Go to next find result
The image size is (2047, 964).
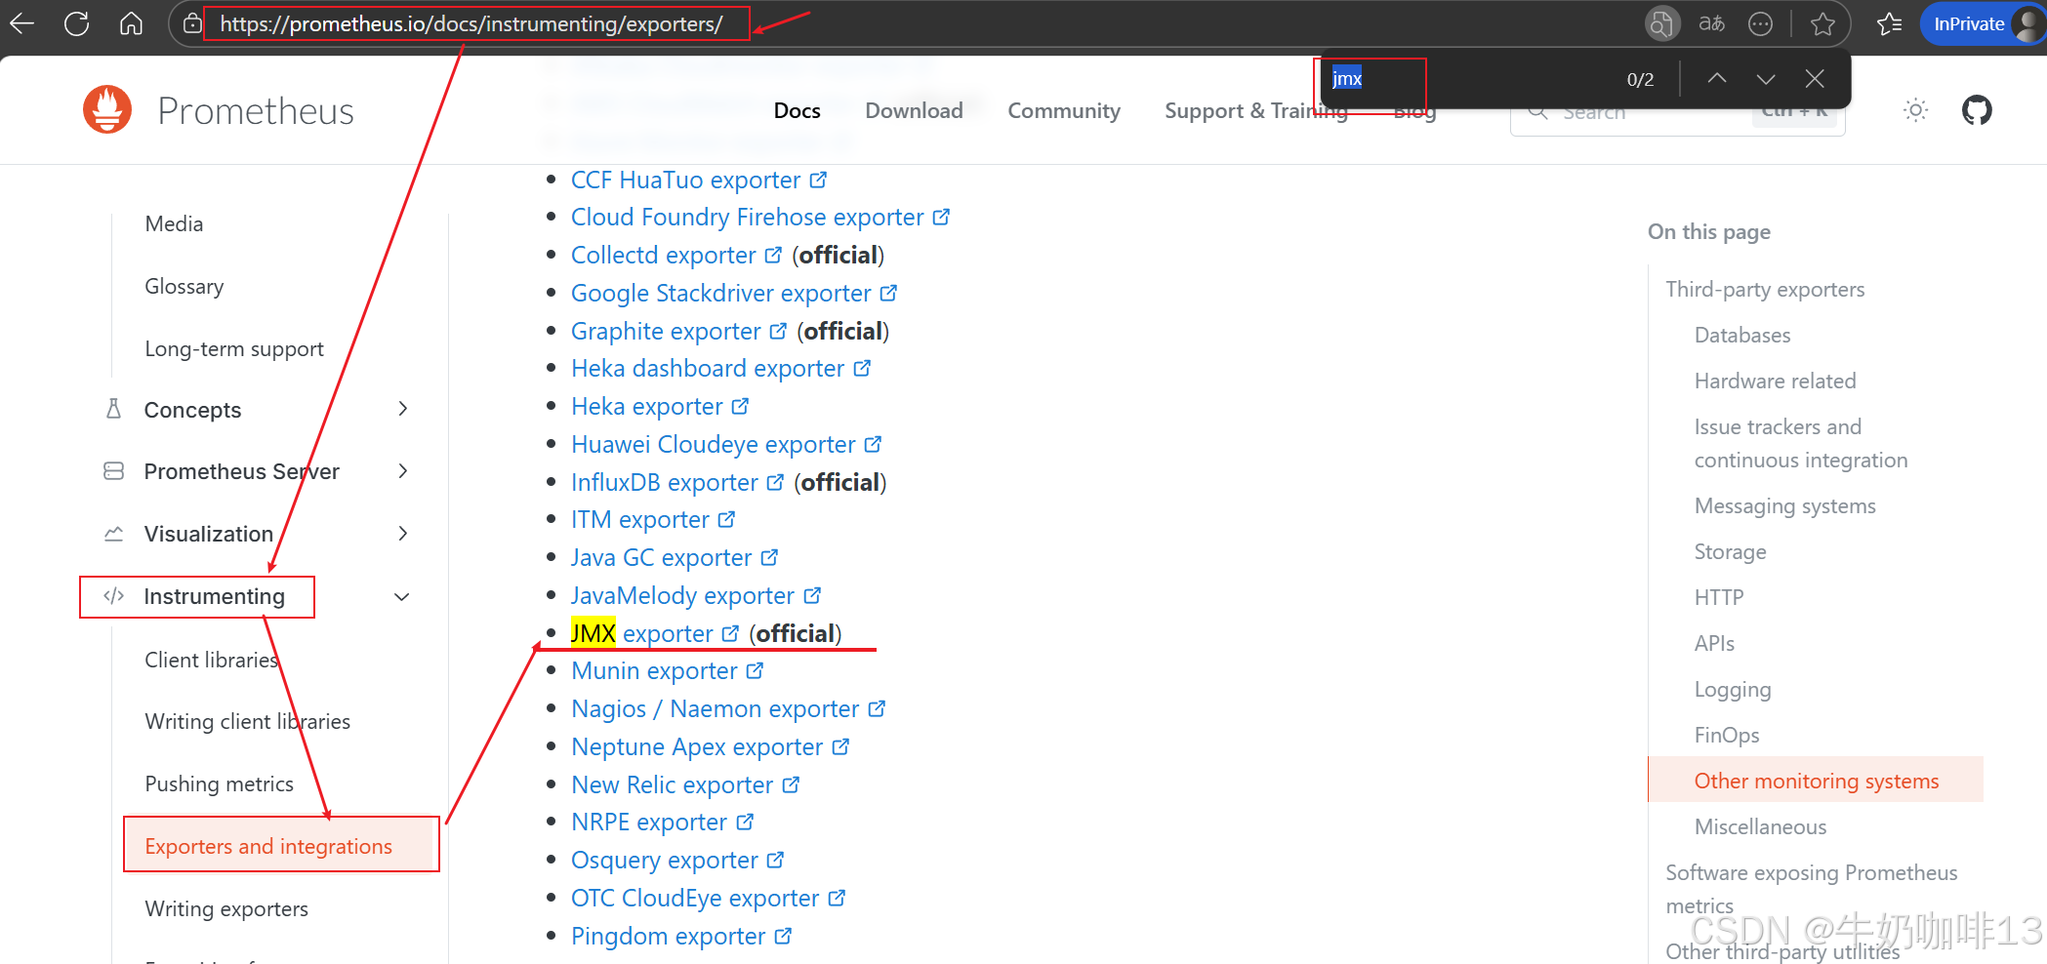[x=1766, y=79]
